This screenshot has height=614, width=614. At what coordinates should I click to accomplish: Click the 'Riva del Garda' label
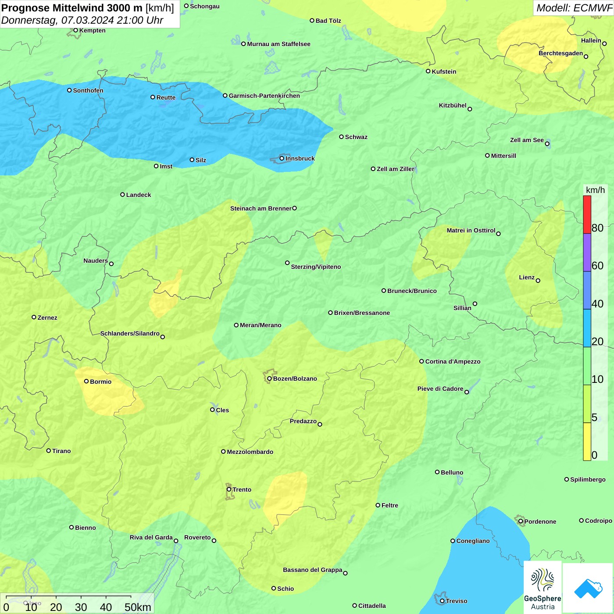[151, 537]
